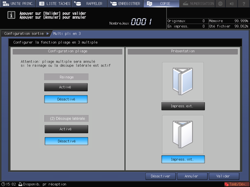Click the Annuler button

(x=192, y=176)
